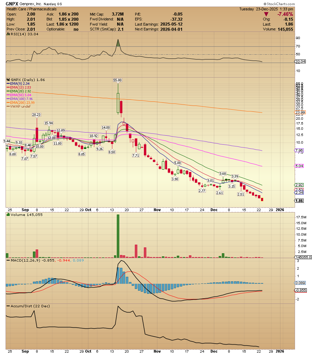Click the red down-arrow beside -7.46%
The image size is (312, 354).
pos(266,14)
